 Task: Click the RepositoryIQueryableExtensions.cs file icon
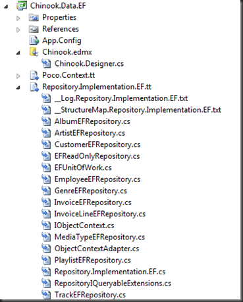point(46,283)
